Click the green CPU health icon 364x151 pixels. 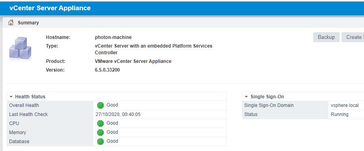(x=100, y=123)
